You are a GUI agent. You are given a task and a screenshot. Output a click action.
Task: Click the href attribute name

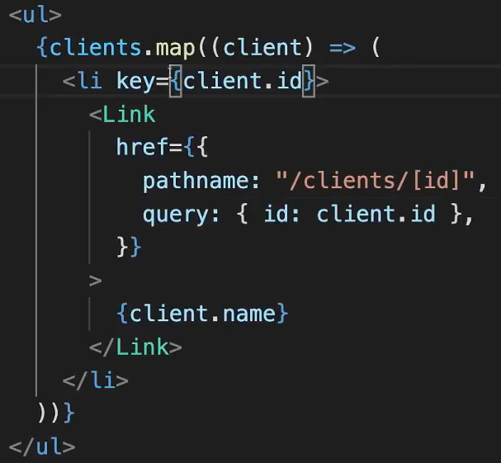142,147
